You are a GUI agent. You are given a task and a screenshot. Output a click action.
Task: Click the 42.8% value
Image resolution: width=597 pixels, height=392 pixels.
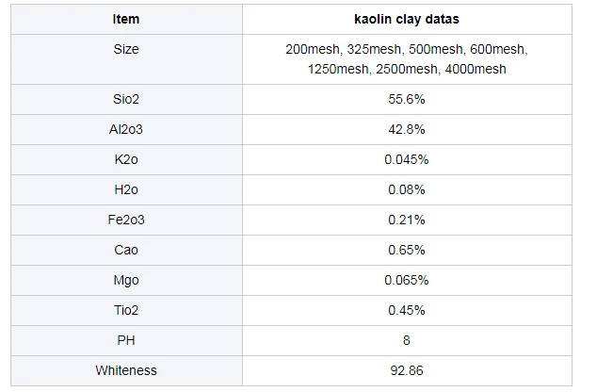pos(407,129)
